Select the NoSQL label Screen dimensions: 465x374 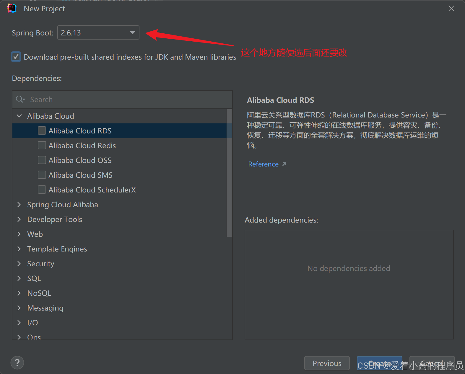tap(39, 293)
